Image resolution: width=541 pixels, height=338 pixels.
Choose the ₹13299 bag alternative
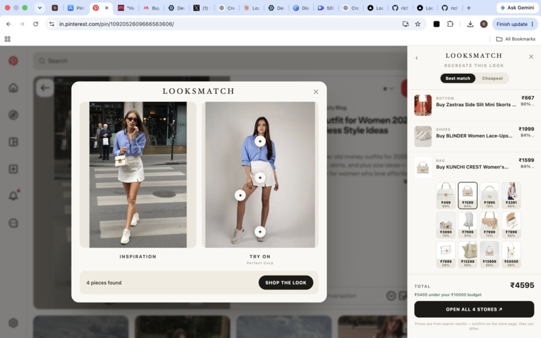coord(468,255)
